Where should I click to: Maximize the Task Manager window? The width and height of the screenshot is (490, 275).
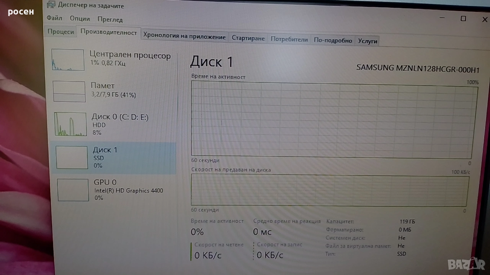tap(463, 19)
